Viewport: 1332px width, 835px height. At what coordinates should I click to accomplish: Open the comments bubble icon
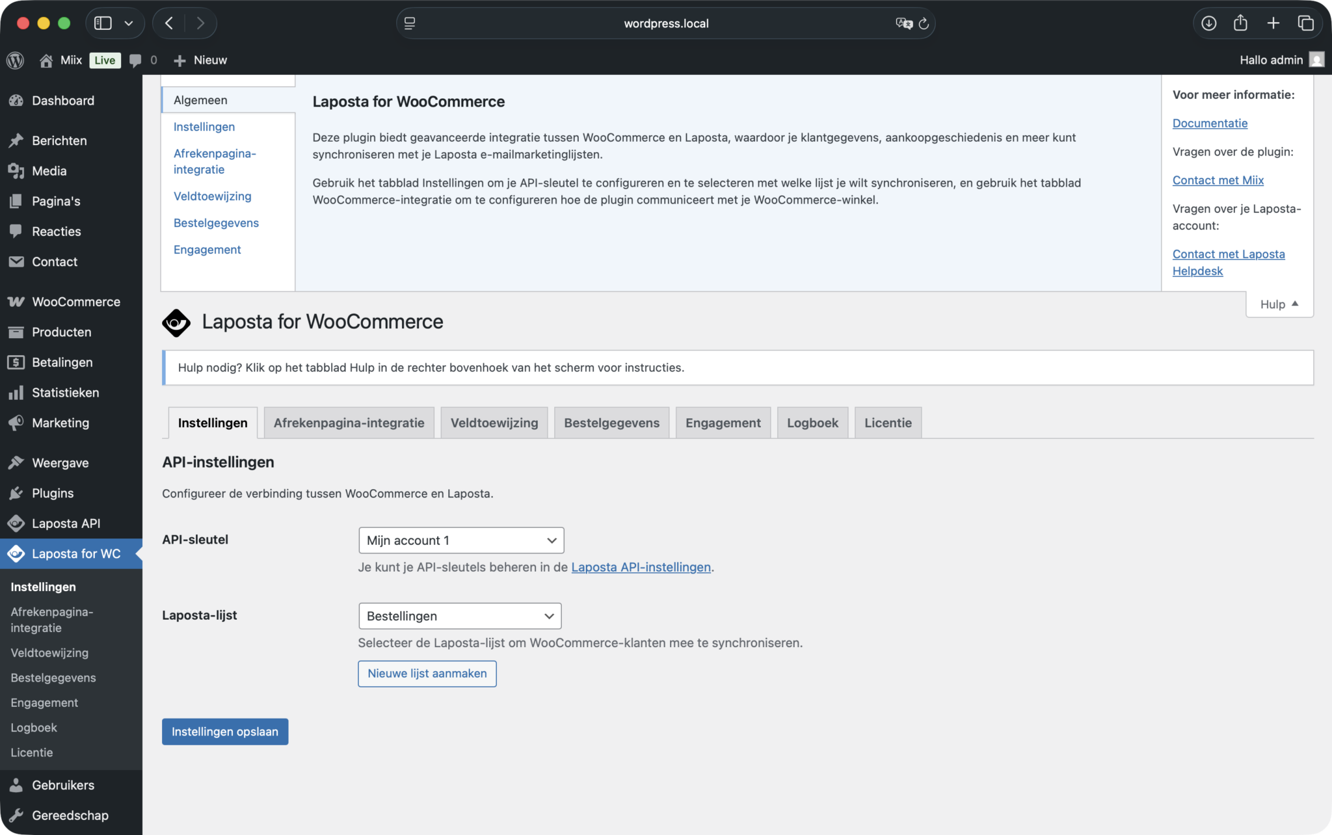(135, 60)
